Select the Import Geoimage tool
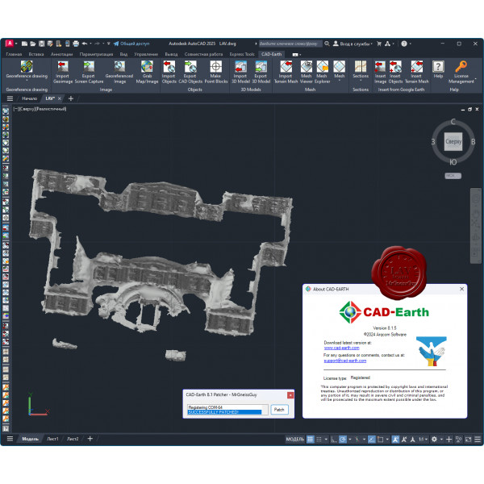Viewport: 484px width, 484px height. tap(63, 73)
